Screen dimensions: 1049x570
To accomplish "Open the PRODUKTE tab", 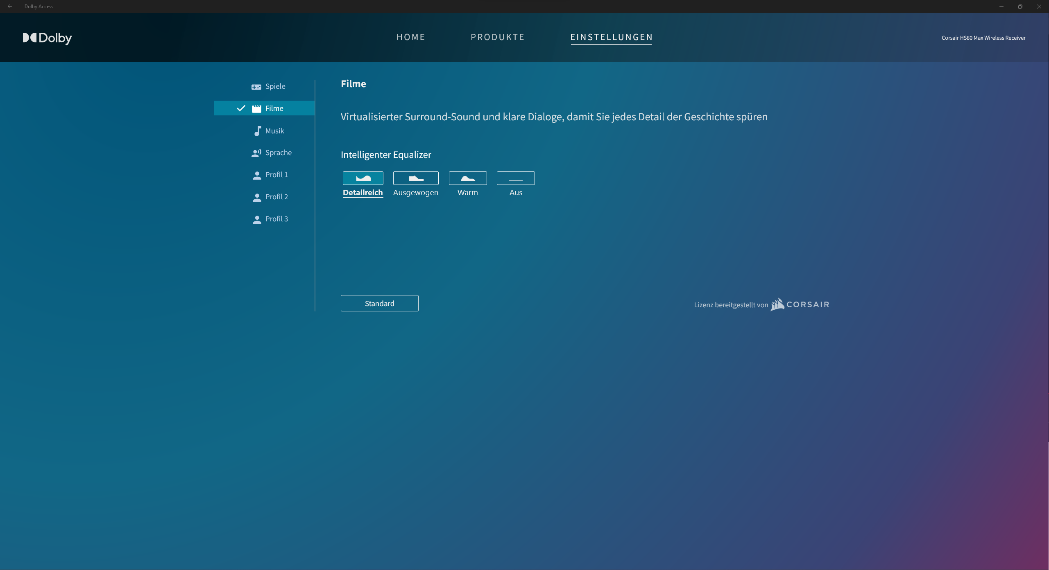I will pos(498,37).
